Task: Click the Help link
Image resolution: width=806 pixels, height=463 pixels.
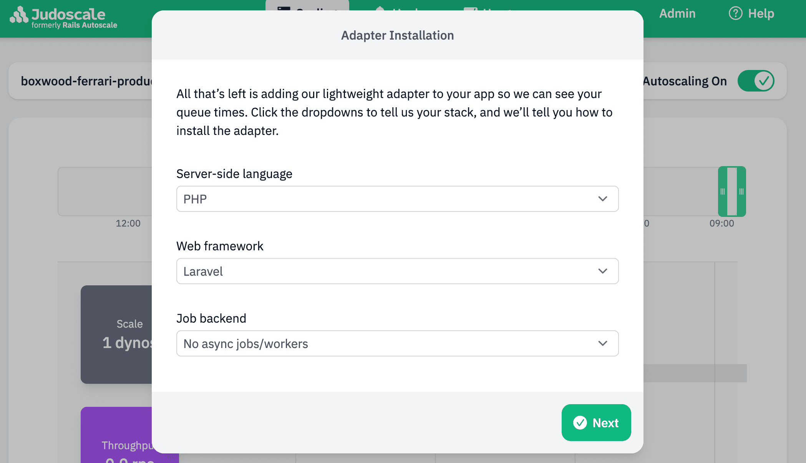Action: 762,13
